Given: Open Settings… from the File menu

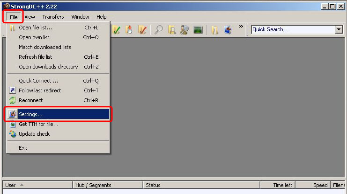Looking at the screenshot, I should click(59, 114).
